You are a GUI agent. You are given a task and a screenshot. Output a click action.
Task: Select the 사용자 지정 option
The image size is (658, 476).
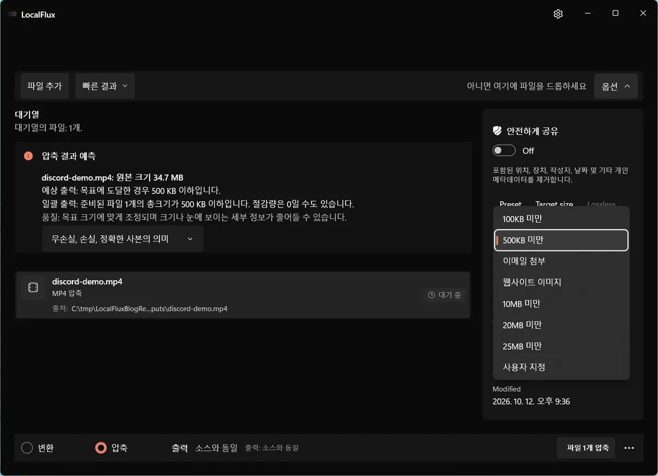561,367
